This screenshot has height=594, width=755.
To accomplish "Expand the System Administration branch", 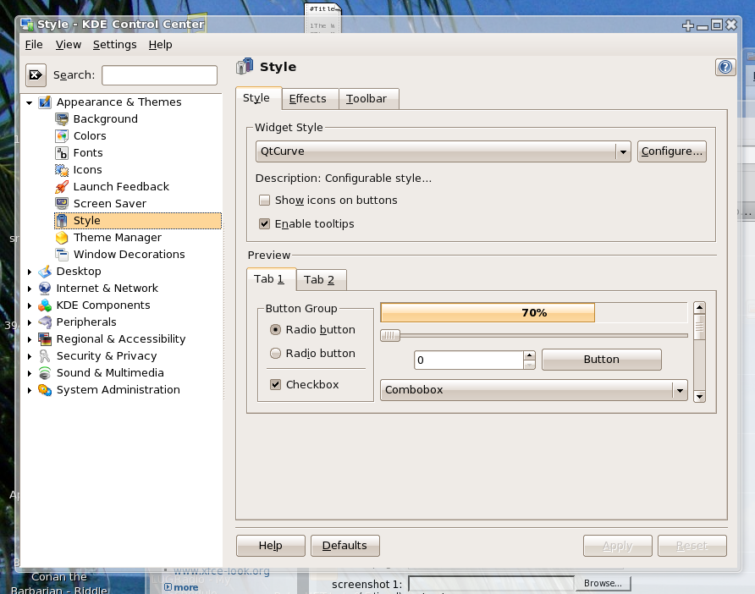I will (x=30, y=390).
